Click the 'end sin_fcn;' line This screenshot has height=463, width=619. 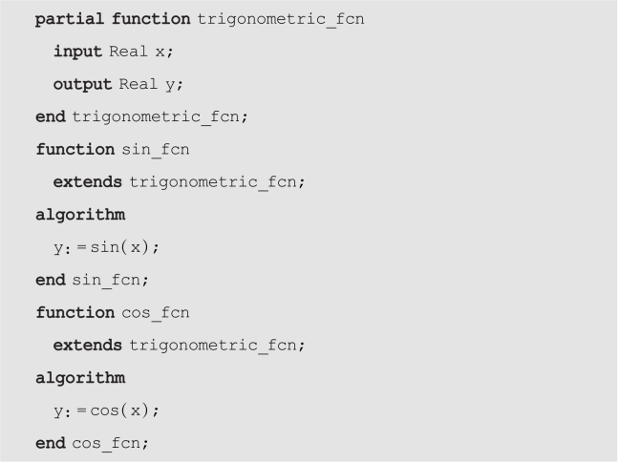pyautogui.click(x=92, y=281)
